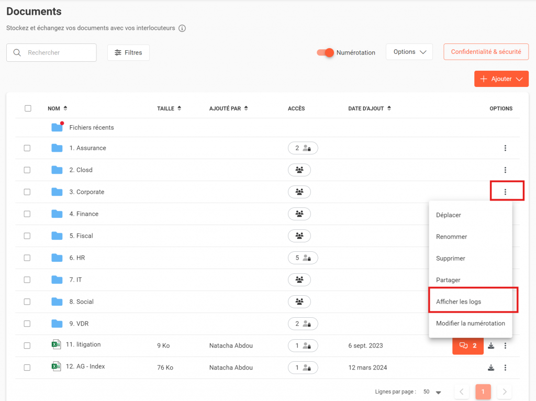Viewport: 536px width, 401px height.
Task: Check the select-all checkbox in header
Action: click(x=28, y=108)
